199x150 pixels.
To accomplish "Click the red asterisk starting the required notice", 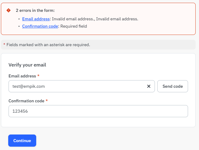I will pyautogui.click(x=4, y=45).
